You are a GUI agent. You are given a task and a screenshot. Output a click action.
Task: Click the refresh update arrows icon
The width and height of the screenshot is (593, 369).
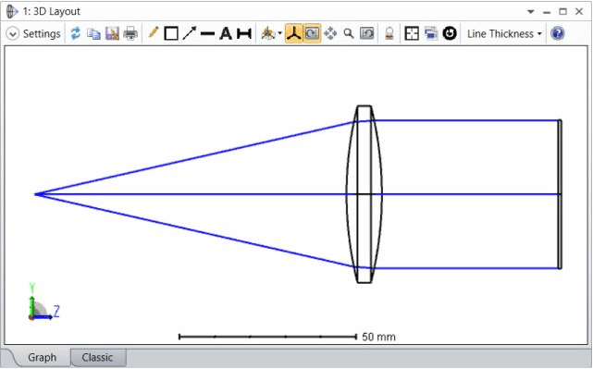click(x=76, y=33)
